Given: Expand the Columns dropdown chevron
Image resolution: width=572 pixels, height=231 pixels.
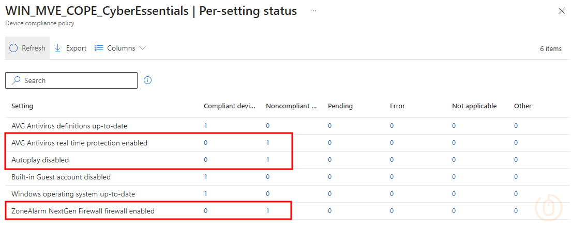Looking at the screenshot, I should click(142, 48).
